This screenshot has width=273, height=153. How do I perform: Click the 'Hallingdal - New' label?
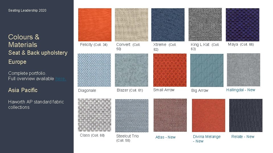tap(241, 90)
